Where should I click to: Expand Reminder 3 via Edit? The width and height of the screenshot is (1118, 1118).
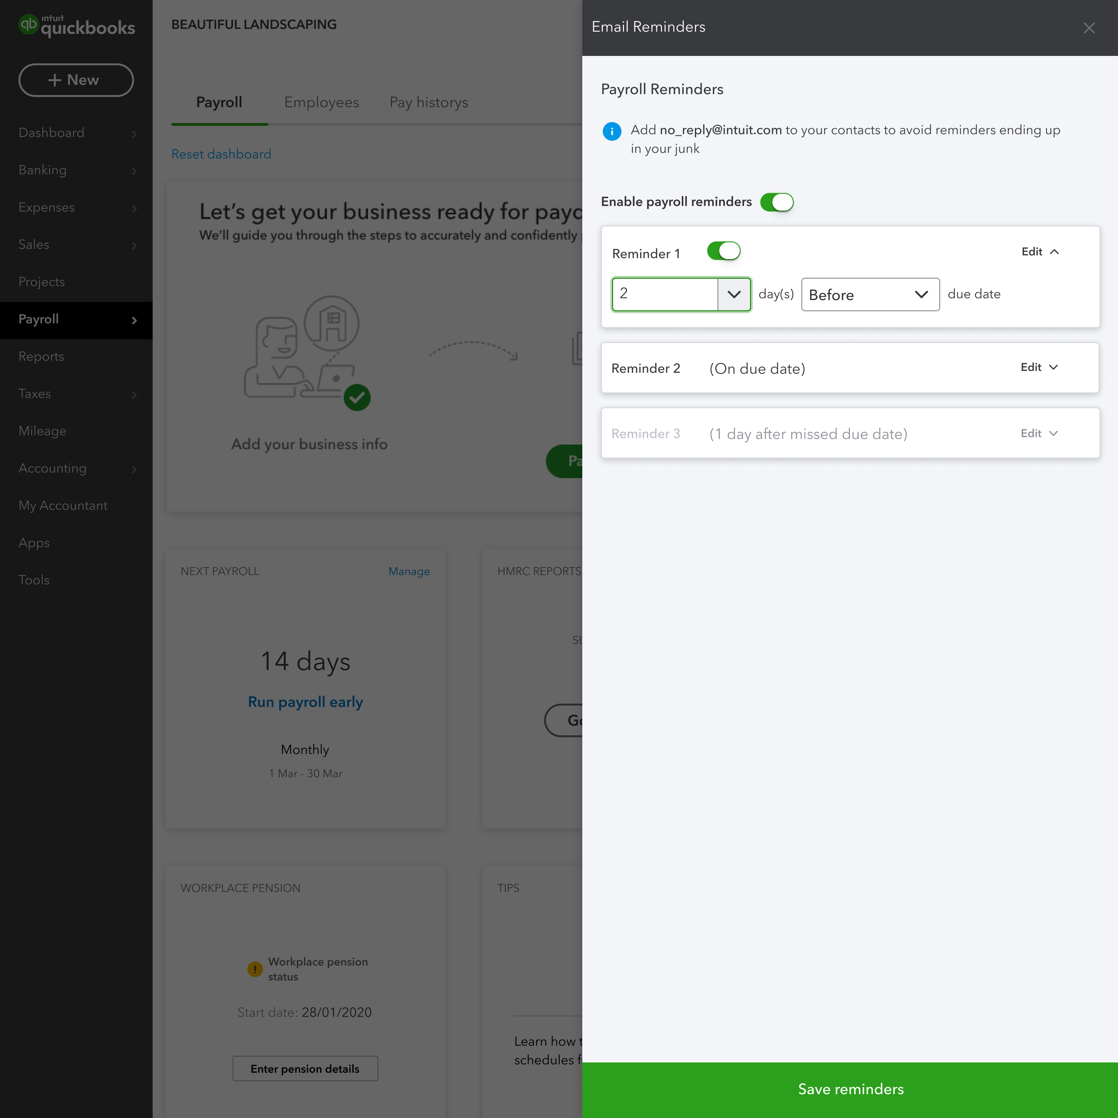pos(1039,434)
